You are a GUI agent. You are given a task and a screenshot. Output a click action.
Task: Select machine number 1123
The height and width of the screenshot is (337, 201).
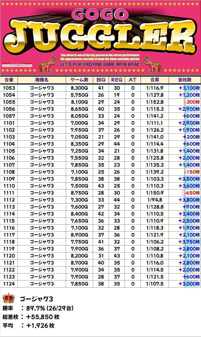pos(9,277)
